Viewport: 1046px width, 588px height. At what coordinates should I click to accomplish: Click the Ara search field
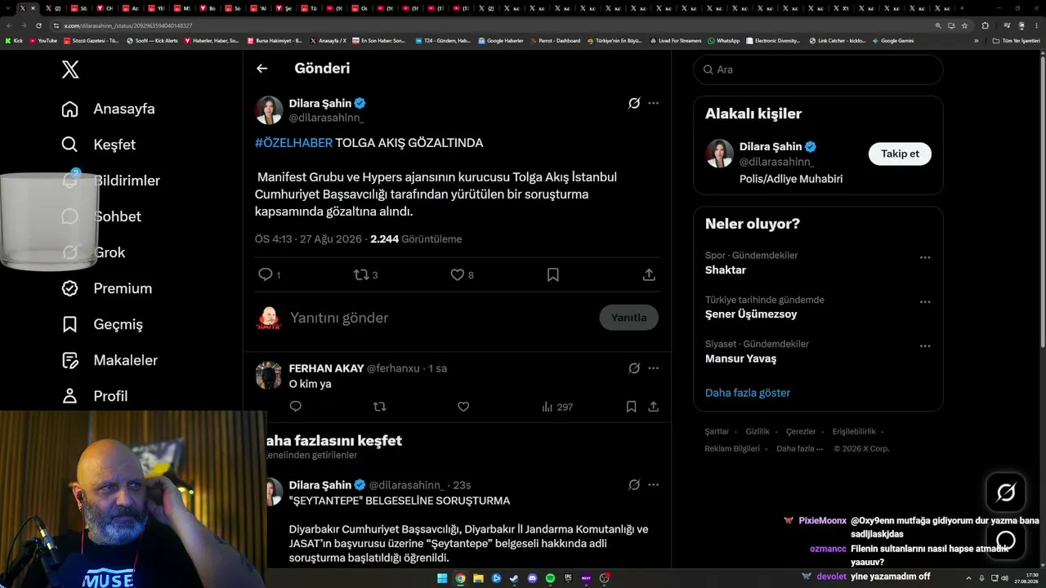[818, 69]
